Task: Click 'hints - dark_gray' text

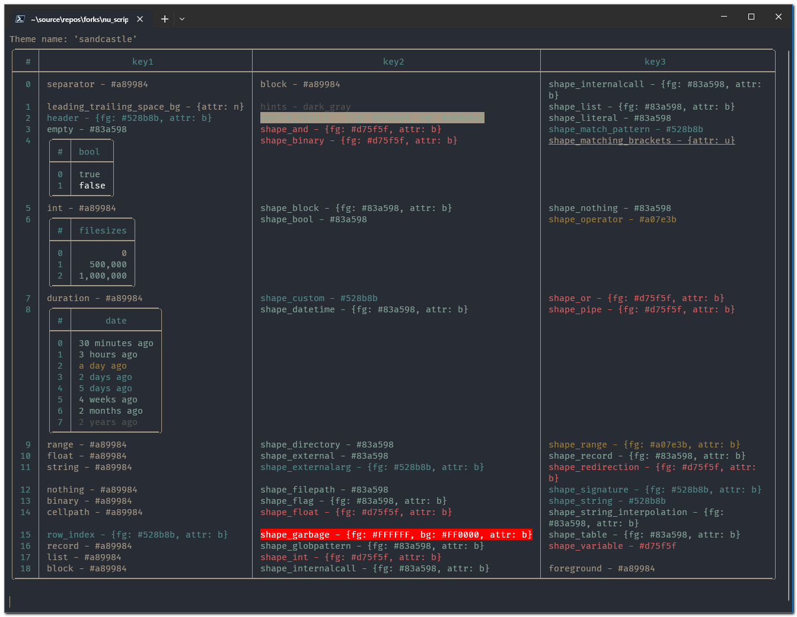Action: (306, 107)
